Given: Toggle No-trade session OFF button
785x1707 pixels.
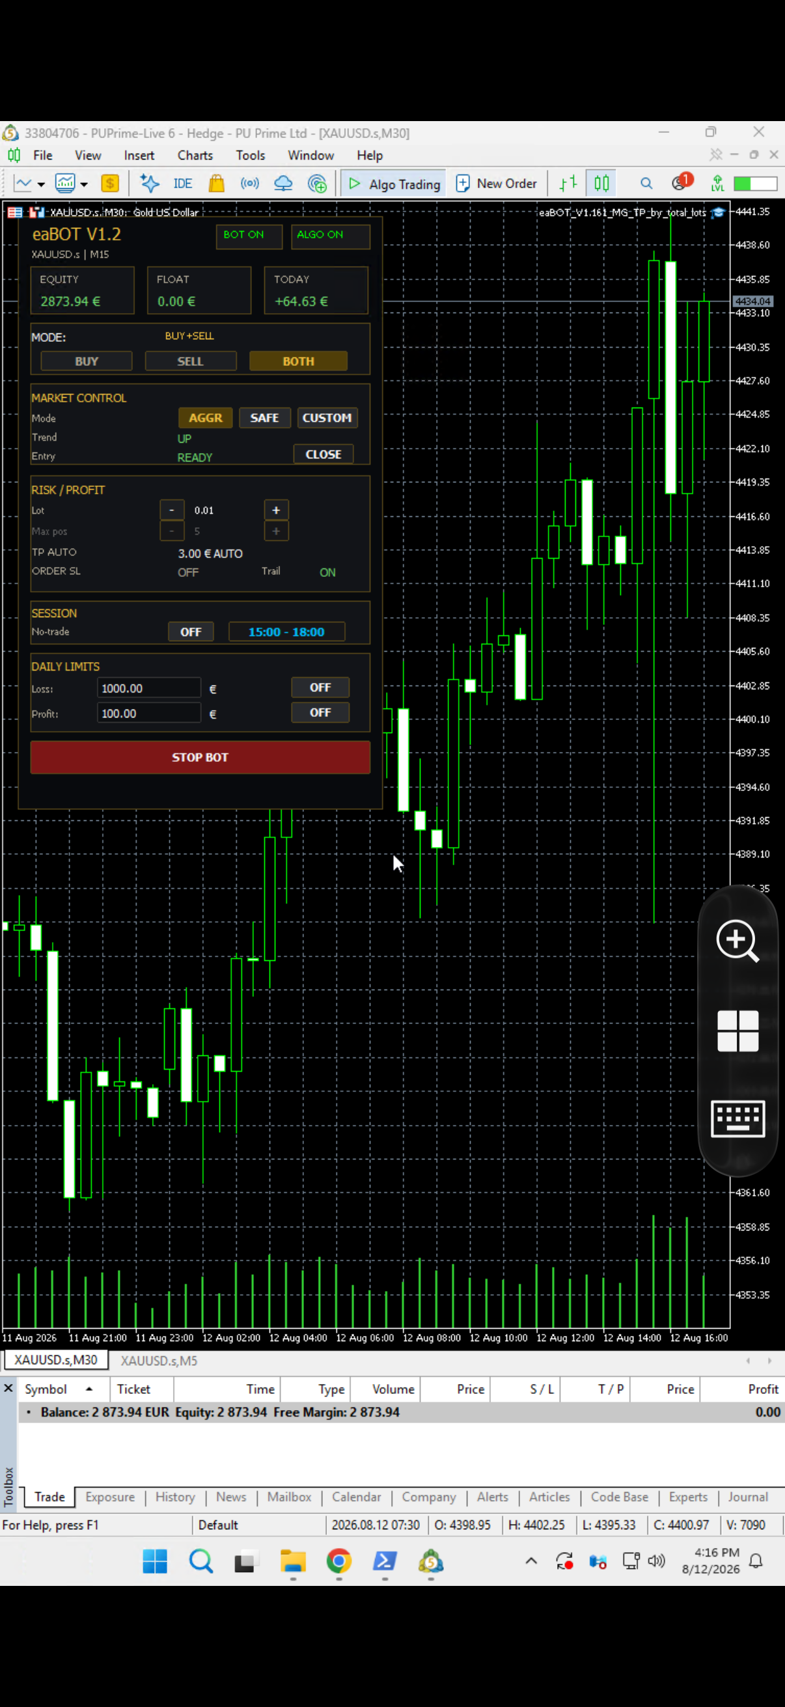Looking at the screenshot, I should coord(191,631).
